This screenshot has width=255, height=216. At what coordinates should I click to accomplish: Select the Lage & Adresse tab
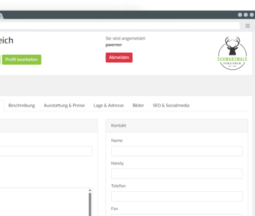108,105
